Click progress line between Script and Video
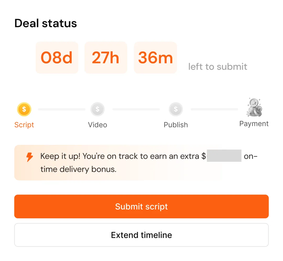This screenshot has height=261, width=283. 62,109
